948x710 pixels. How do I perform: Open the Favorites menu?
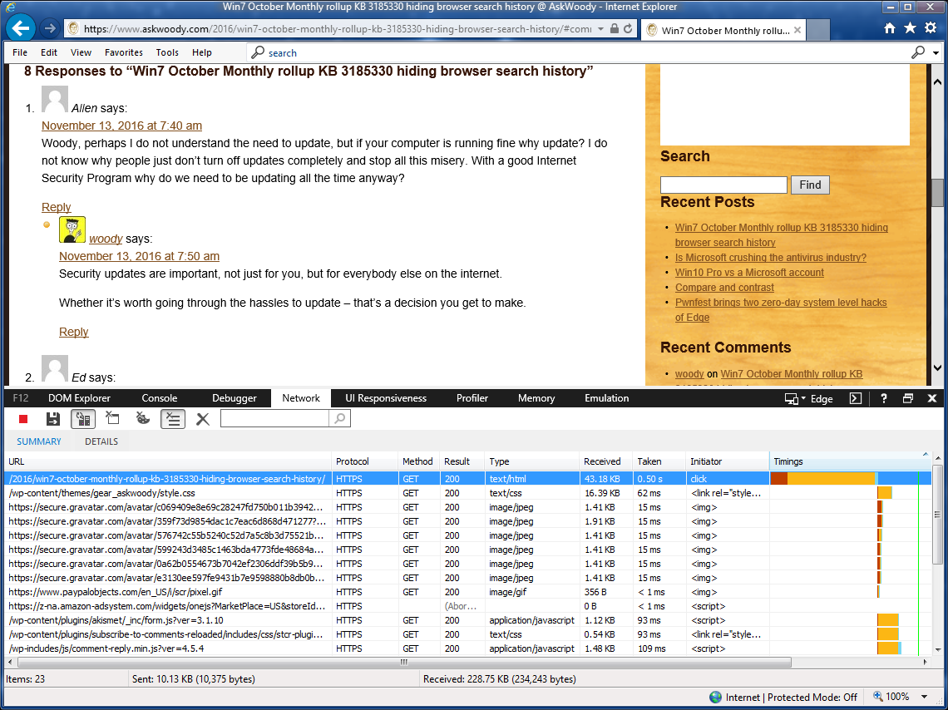pyautogui.click(x=124, y=52)
